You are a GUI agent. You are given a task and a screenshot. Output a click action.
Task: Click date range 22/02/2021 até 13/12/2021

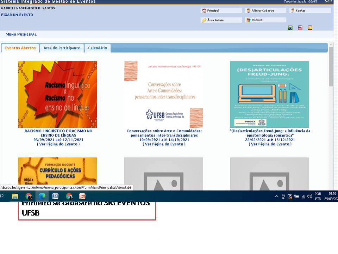point(270,140)
